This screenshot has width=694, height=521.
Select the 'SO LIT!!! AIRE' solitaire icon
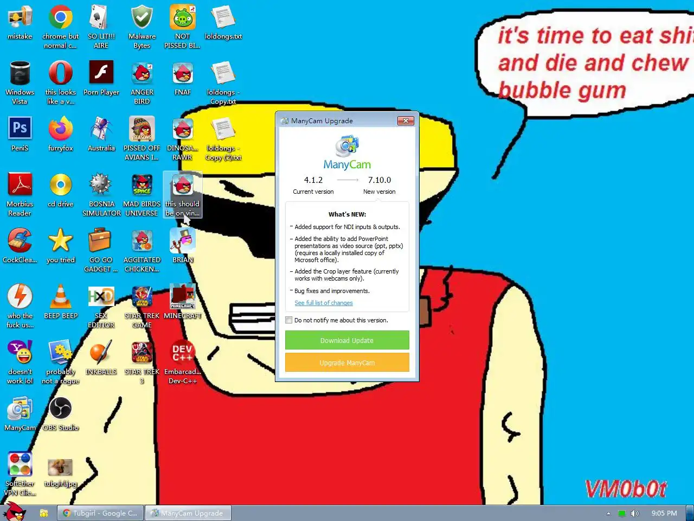101,18
